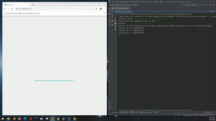
Task: Open Chrome three-dot menu
Action: click(104, 9)
